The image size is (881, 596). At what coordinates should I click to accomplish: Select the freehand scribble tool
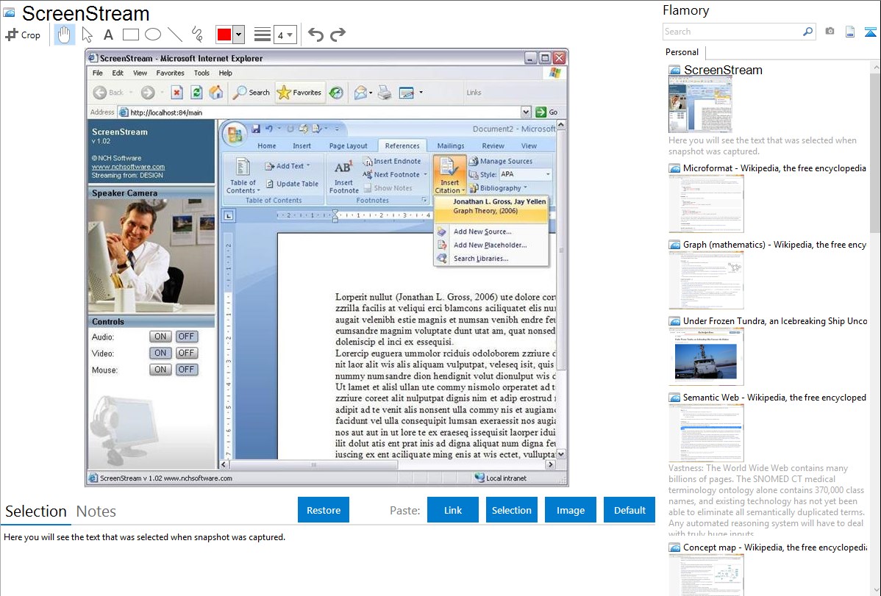[x=197, y=35]
